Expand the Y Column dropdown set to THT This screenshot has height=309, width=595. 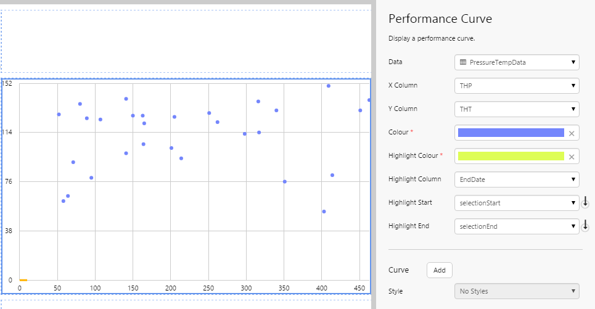[x=517, y=109]
